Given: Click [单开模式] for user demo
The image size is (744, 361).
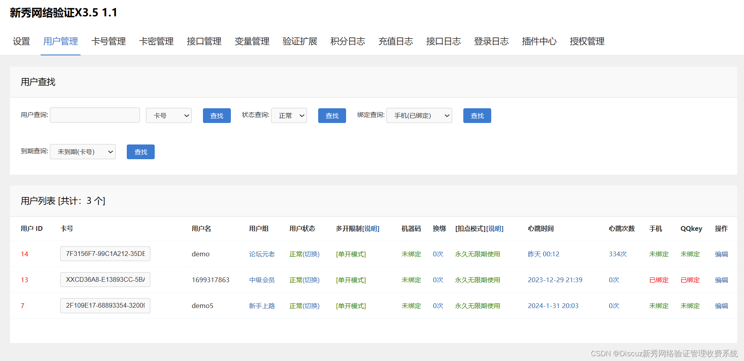Looking at the screenshot, I should coord(351,254).
